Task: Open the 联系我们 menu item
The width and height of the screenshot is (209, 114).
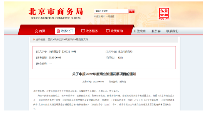Action: (172, 31)
